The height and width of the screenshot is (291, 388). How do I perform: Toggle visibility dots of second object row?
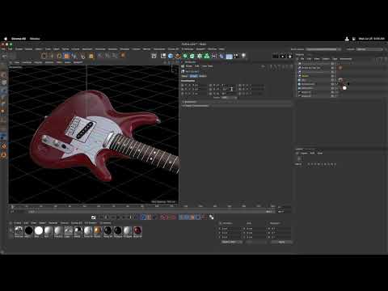332,68
